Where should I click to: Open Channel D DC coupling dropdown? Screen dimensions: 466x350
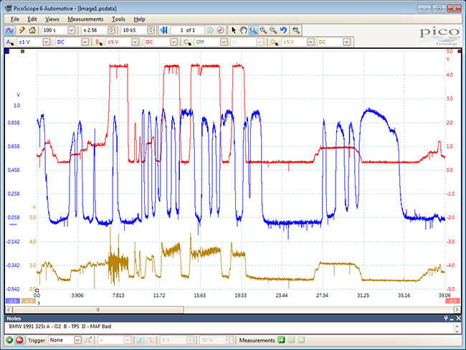(346, 42)
